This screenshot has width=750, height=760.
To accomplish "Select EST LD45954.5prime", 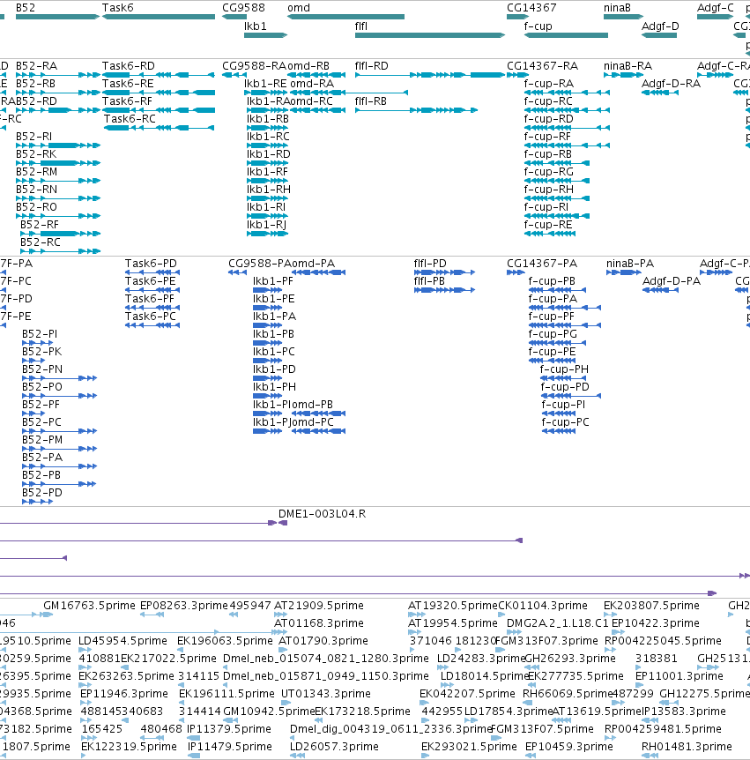I will click(123, 641).
